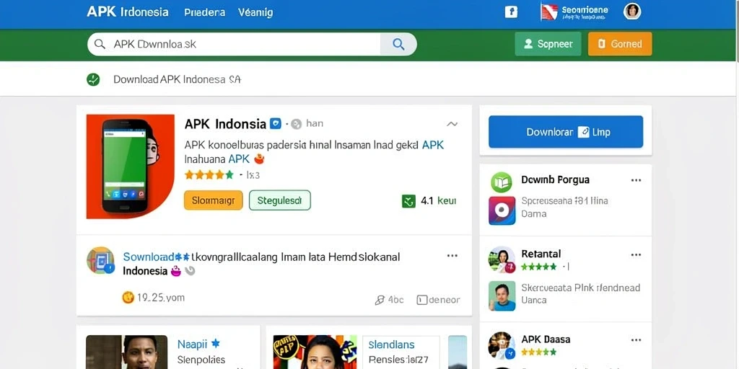The image size is (739, 369).
Task: Click the APK link in the description
Action: click(x=433, y=145)
